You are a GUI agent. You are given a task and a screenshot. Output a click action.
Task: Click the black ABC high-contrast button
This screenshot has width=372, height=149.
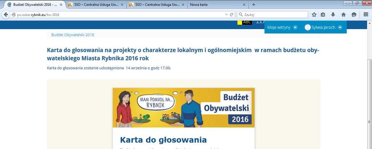click(247, 22)
